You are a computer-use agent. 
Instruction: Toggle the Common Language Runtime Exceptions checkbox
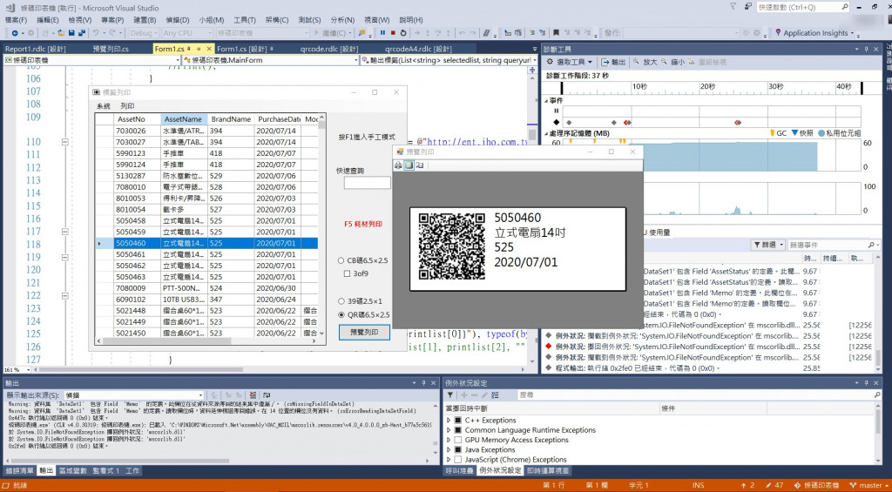point(458,430)
